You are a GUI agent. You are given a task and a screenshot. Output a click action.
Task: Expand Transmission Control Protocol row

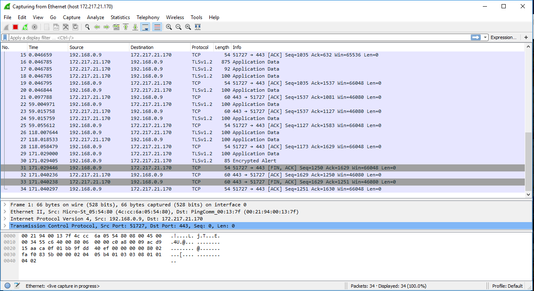tap(5, 226)
